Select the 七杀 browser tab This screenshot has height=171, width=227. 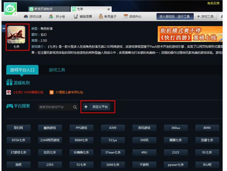91,9
